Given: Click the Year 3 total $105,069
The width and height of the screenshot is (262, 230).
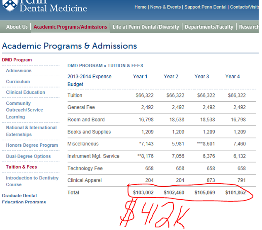Looking at the screenshot, I should (x=205, y=193).
